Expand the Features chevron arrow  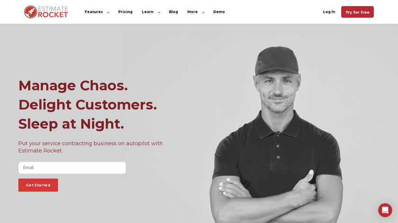coord(109,12)
